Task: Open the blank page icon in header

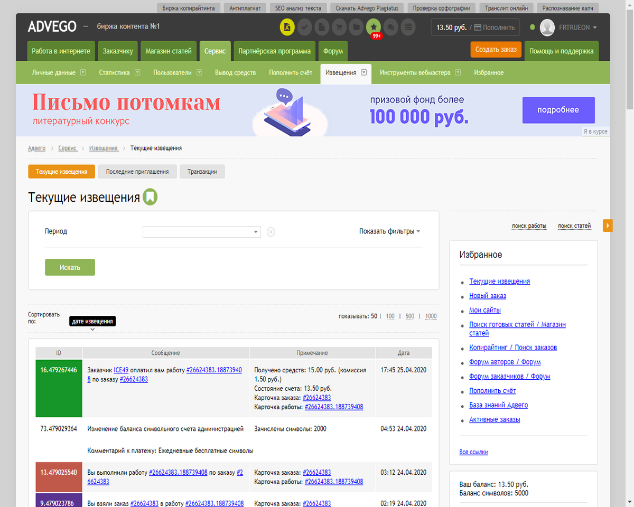Action: 322,27
